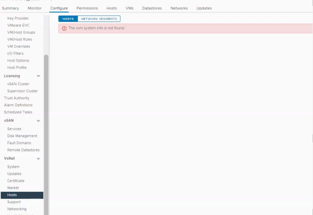This screenshot has height=215, width=313.
Task: Open the top Updates tab
Action: (x=204, y=8)
